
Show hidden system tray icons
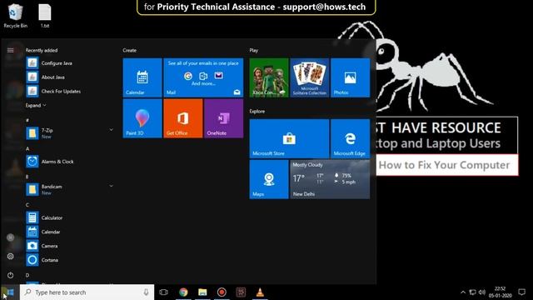coord(463,292)
